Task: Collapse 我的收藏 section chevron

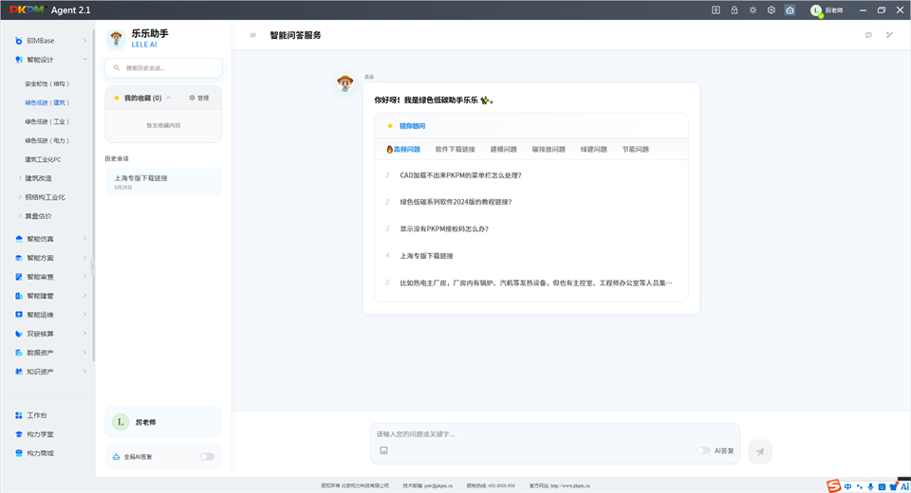Action: coord(169,99)
